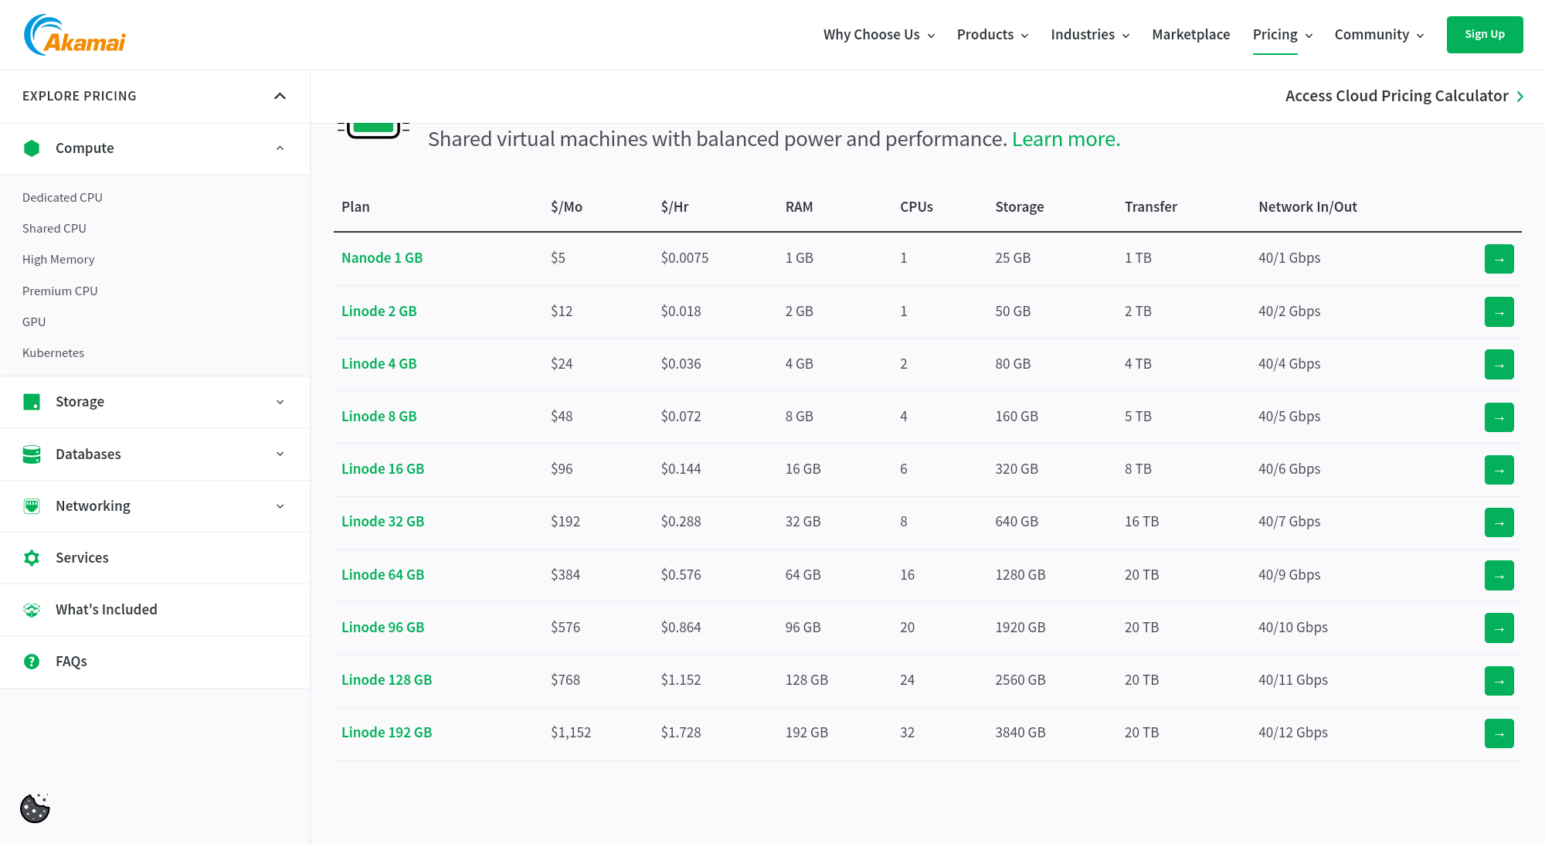Click the $0.0075 hourly price cell

(684, 258)
